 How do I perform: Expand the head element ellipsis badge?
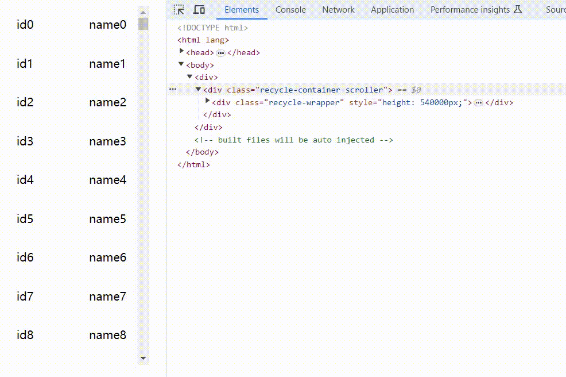[220, 53]
